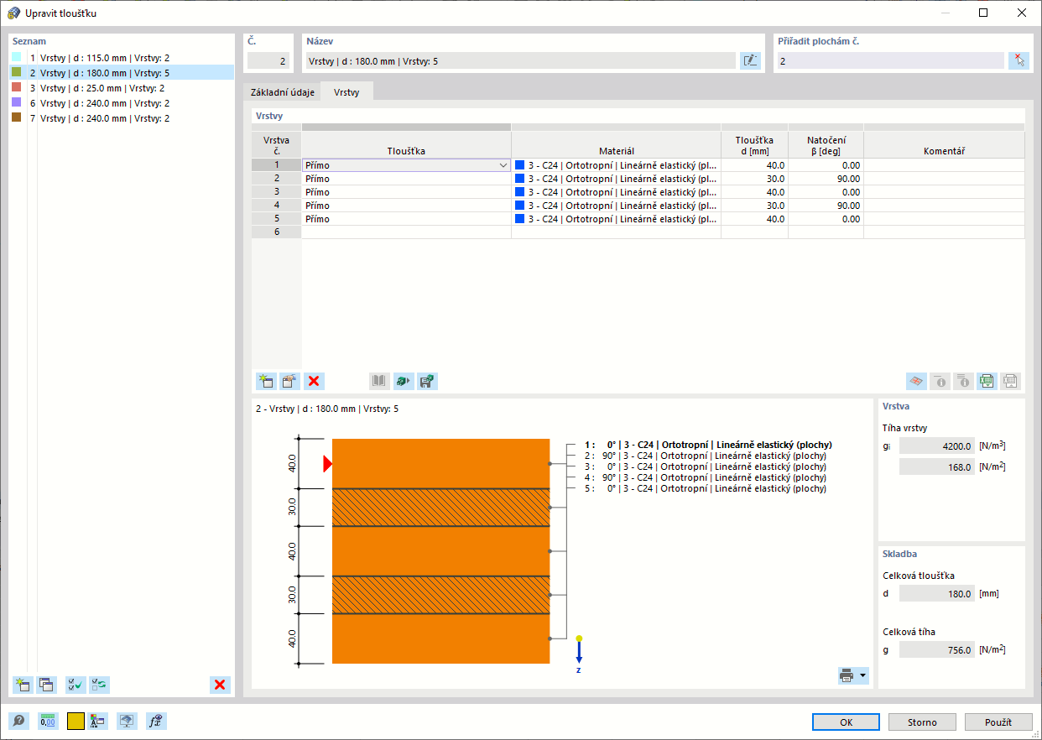The height and width of the screenshot is (740, 1042).
Task: Export the layer table to Excel
Action: (x=987, y=381)
